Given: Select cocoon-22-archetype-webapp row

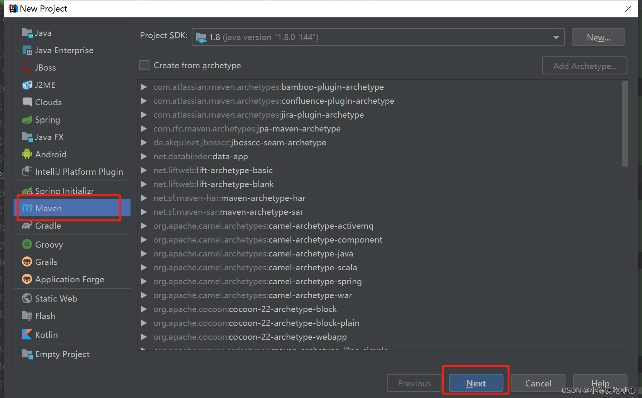Looking at the screenshot, I should [x=382, y=337].
